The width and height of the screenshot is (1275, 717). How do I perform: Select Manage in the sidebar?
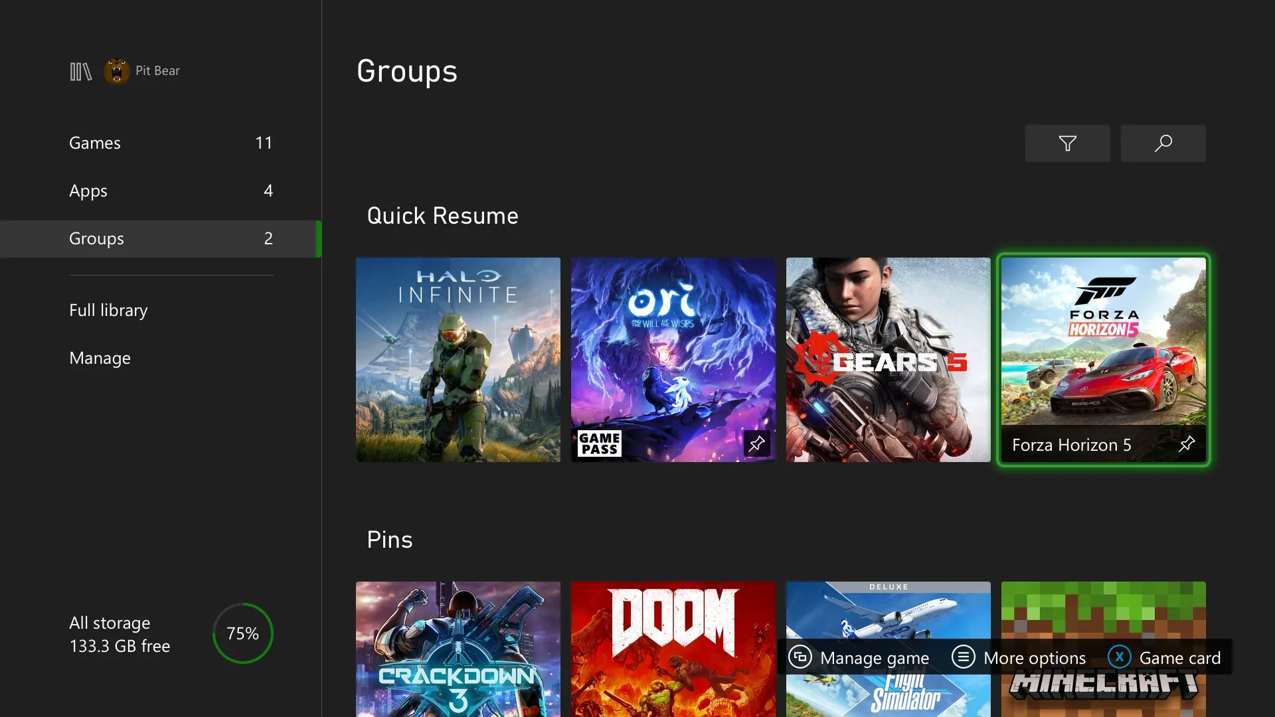point(100,358)
